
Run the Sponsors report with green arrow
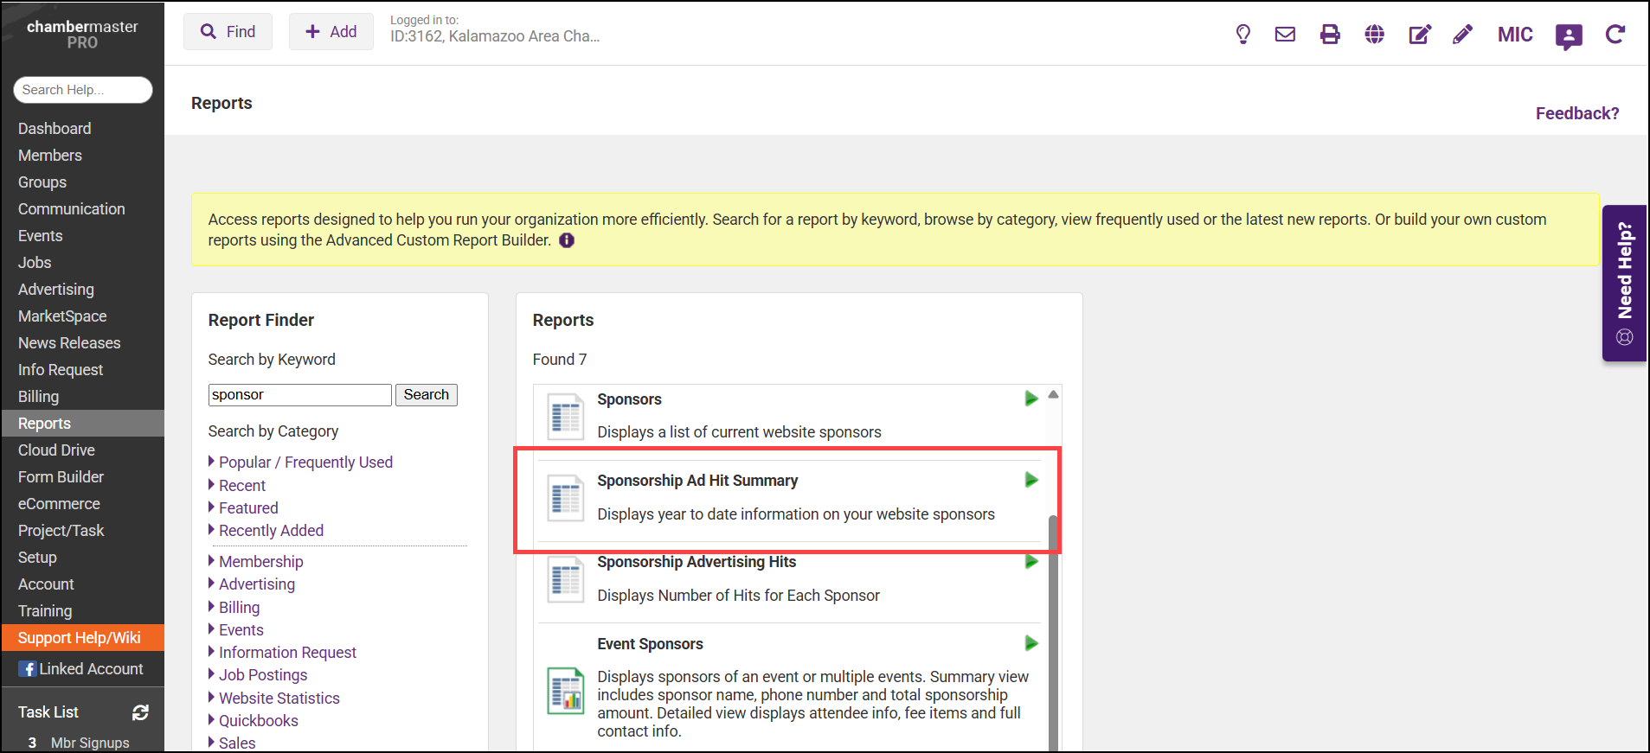click(1030, 399)
